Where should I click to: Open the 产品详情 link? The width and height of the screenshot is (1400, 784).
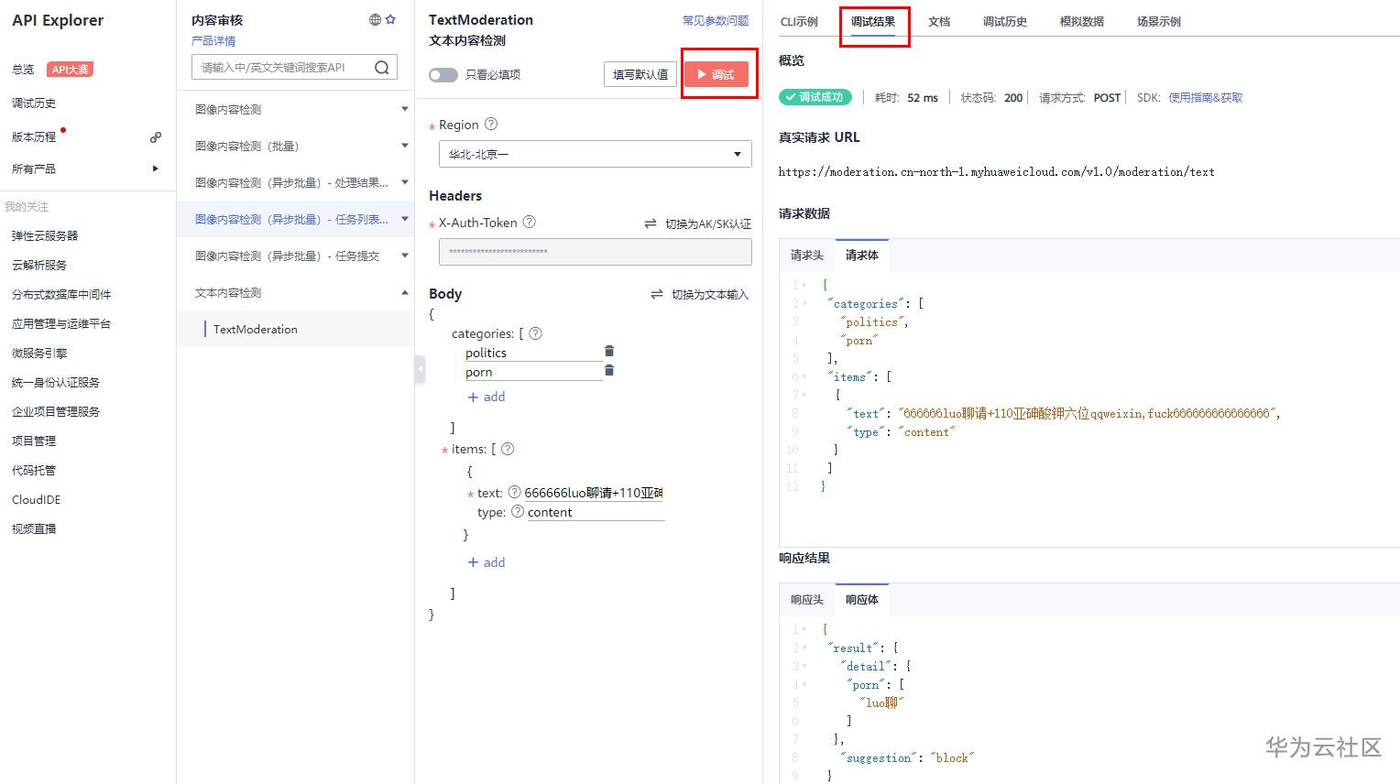(x=213, y=40)
